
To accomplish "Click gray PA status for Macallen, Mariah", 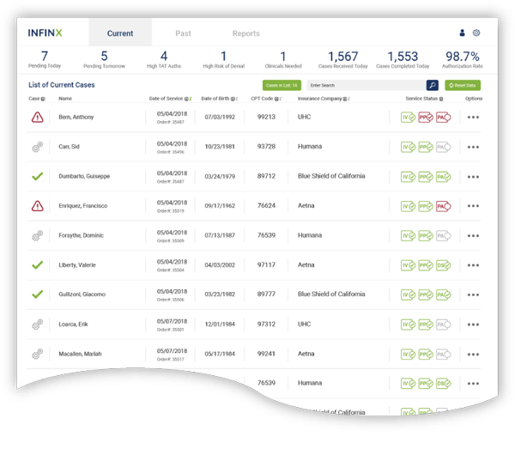I will point(444,355).
